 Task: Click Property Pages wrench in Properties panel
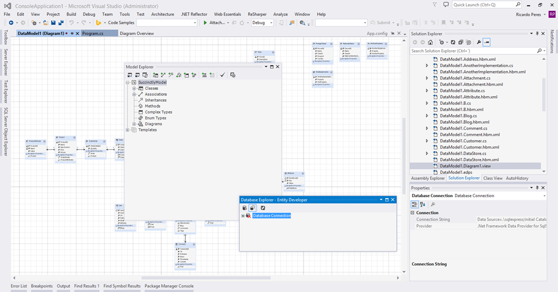pos(433,204)
